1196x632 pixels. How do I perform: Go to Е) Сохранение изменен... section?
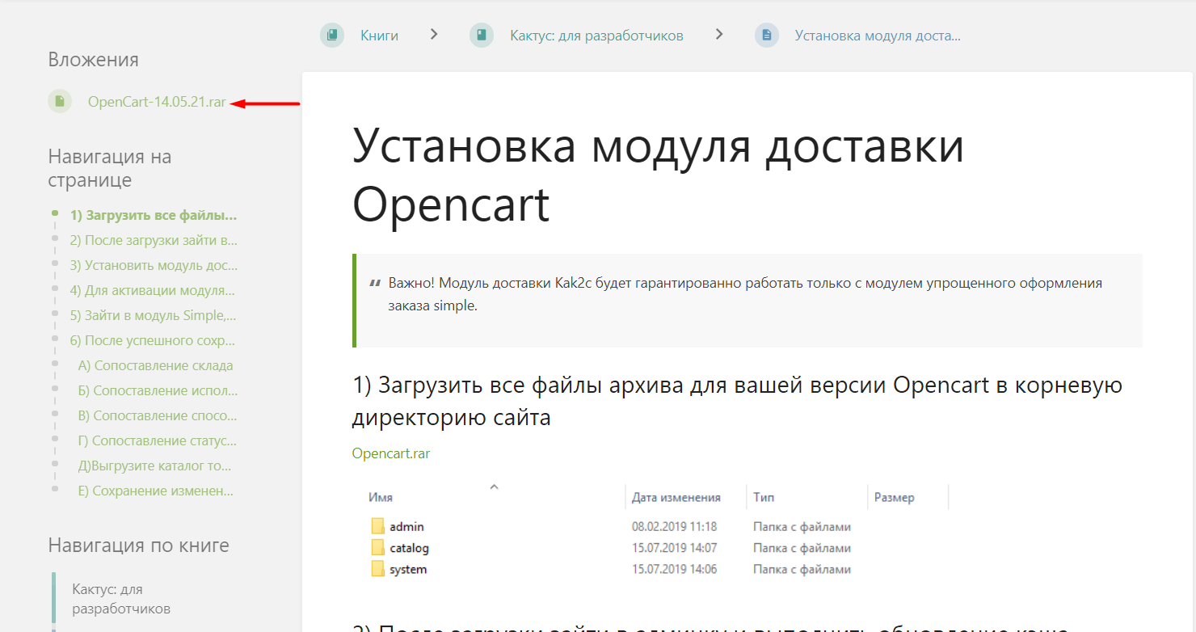pyautogui.click(x=156, y=491)
